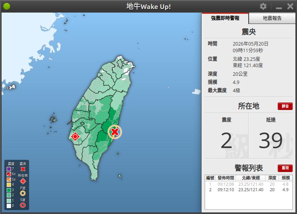Click the 最大震度 label
Screen dimensions: 297x214
tap(217, 91)
